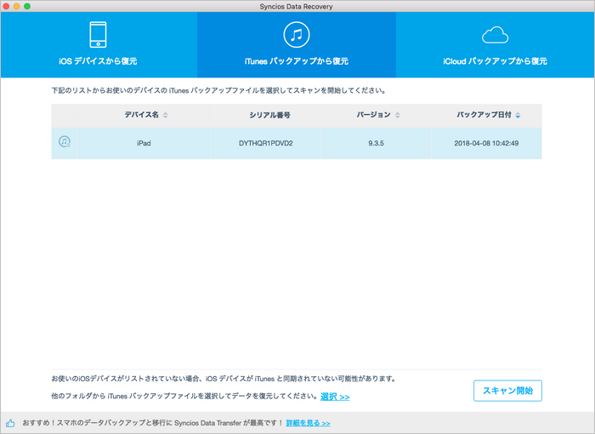The width and height of the screenshot is (595, 434).
Task: Click the iTunes music note icon
Action: 297,35
